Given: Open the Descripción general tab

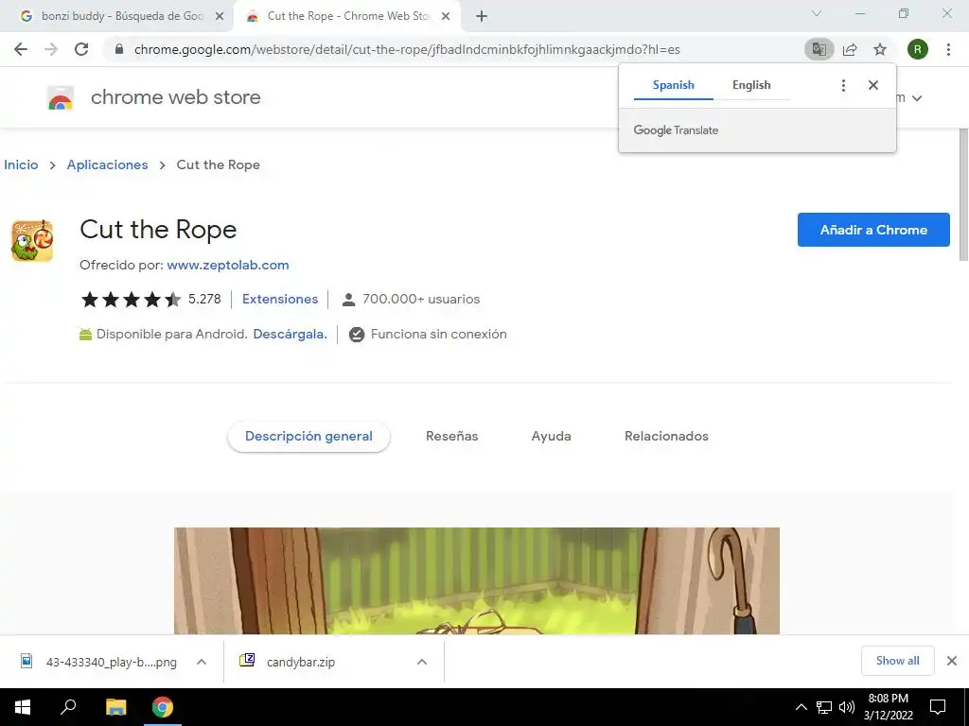Looking at the screenshot, I should [308, 437].
